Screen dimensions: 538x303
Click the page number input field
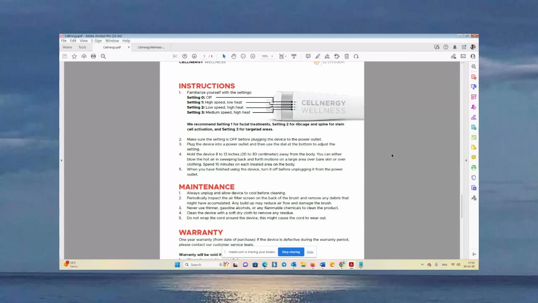click(205, 56)
